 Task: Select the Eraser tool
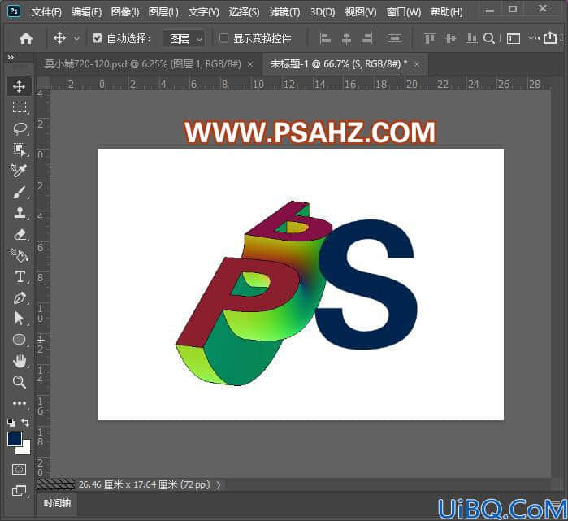19,234
